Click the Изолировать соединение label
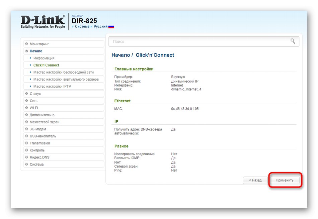This screenshot has width=318, height=219. coord(135,154)
